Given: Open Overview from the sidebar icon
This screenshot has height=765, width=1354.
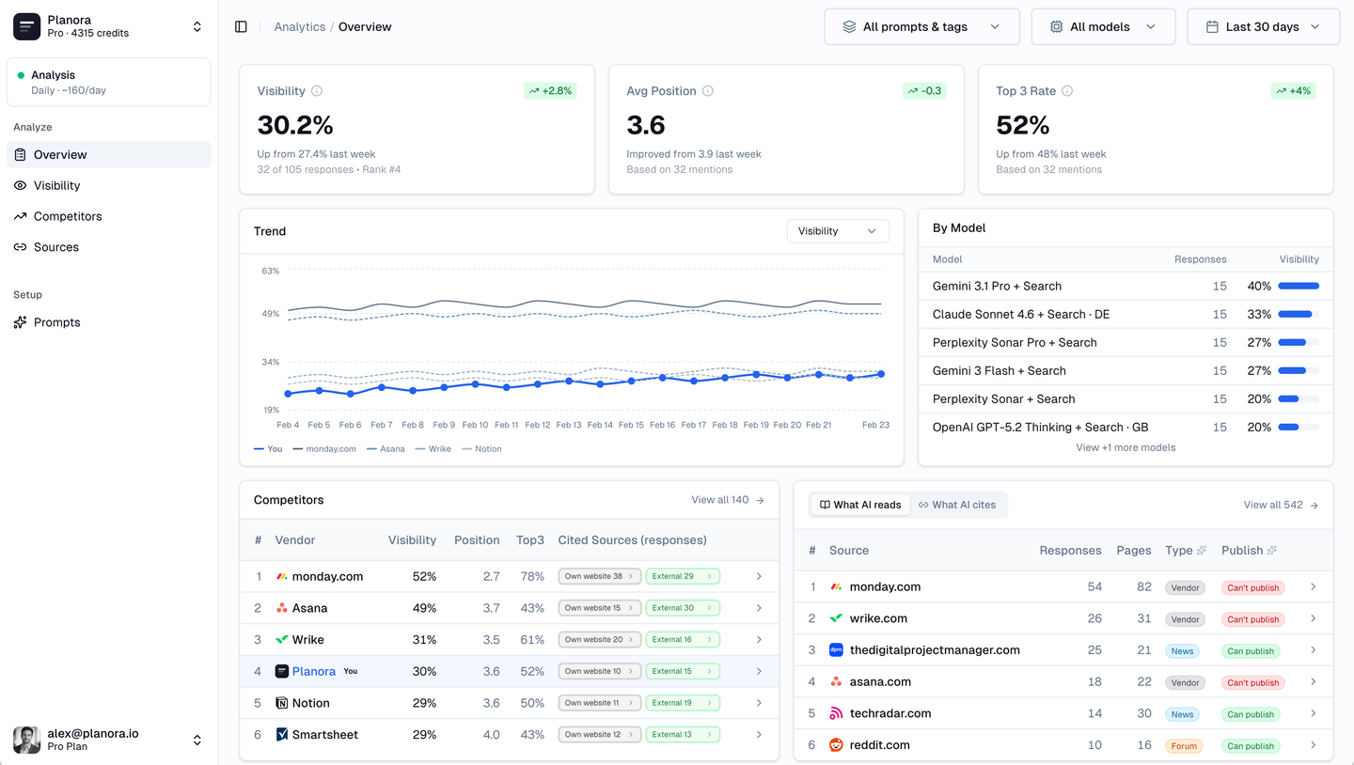Looking at the screenshot, I should click(x=19, y=154).
